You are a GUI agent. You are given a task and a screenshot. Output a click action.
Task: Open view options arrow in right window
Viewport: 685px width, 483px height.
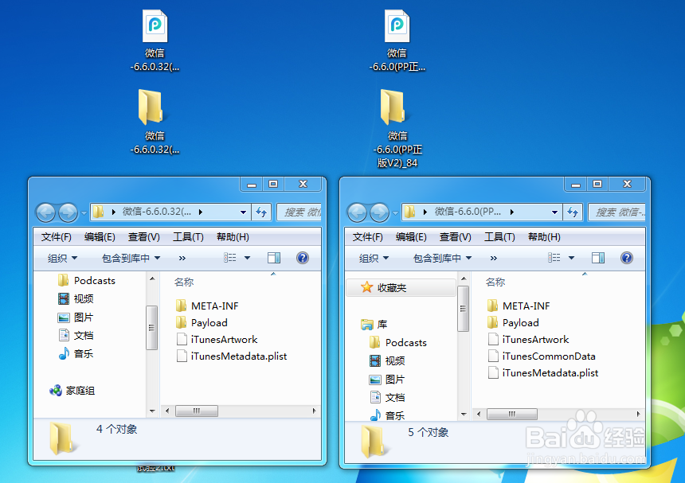coord(571,258)
